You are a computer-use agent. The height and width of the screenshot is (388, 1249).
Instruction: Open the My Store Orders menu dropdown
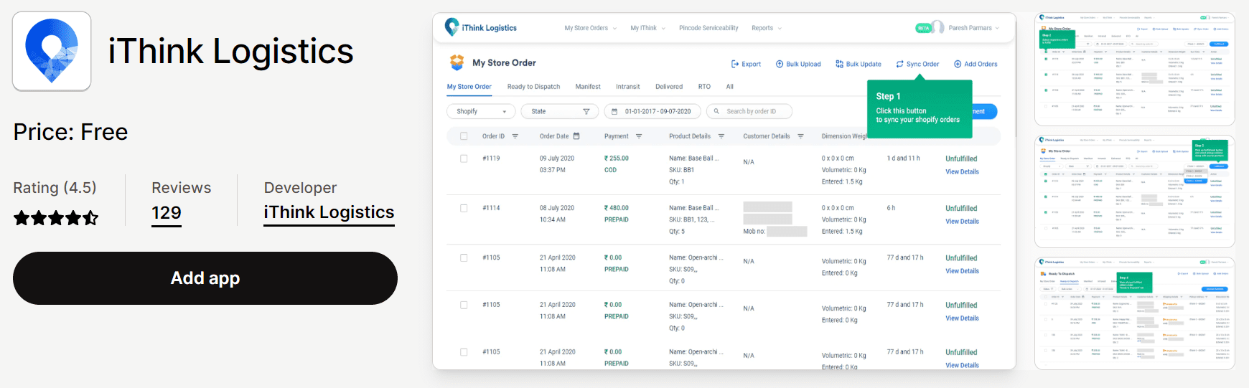pos(590,28)
